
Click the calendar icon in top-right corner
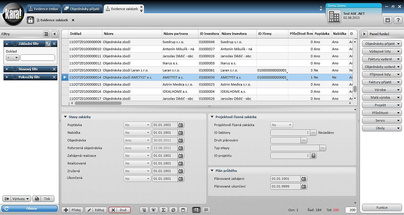(x=387, y=20)
